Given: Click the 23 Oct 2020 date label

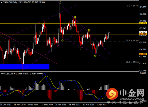Looking at the screenshot, I should 6,105.
